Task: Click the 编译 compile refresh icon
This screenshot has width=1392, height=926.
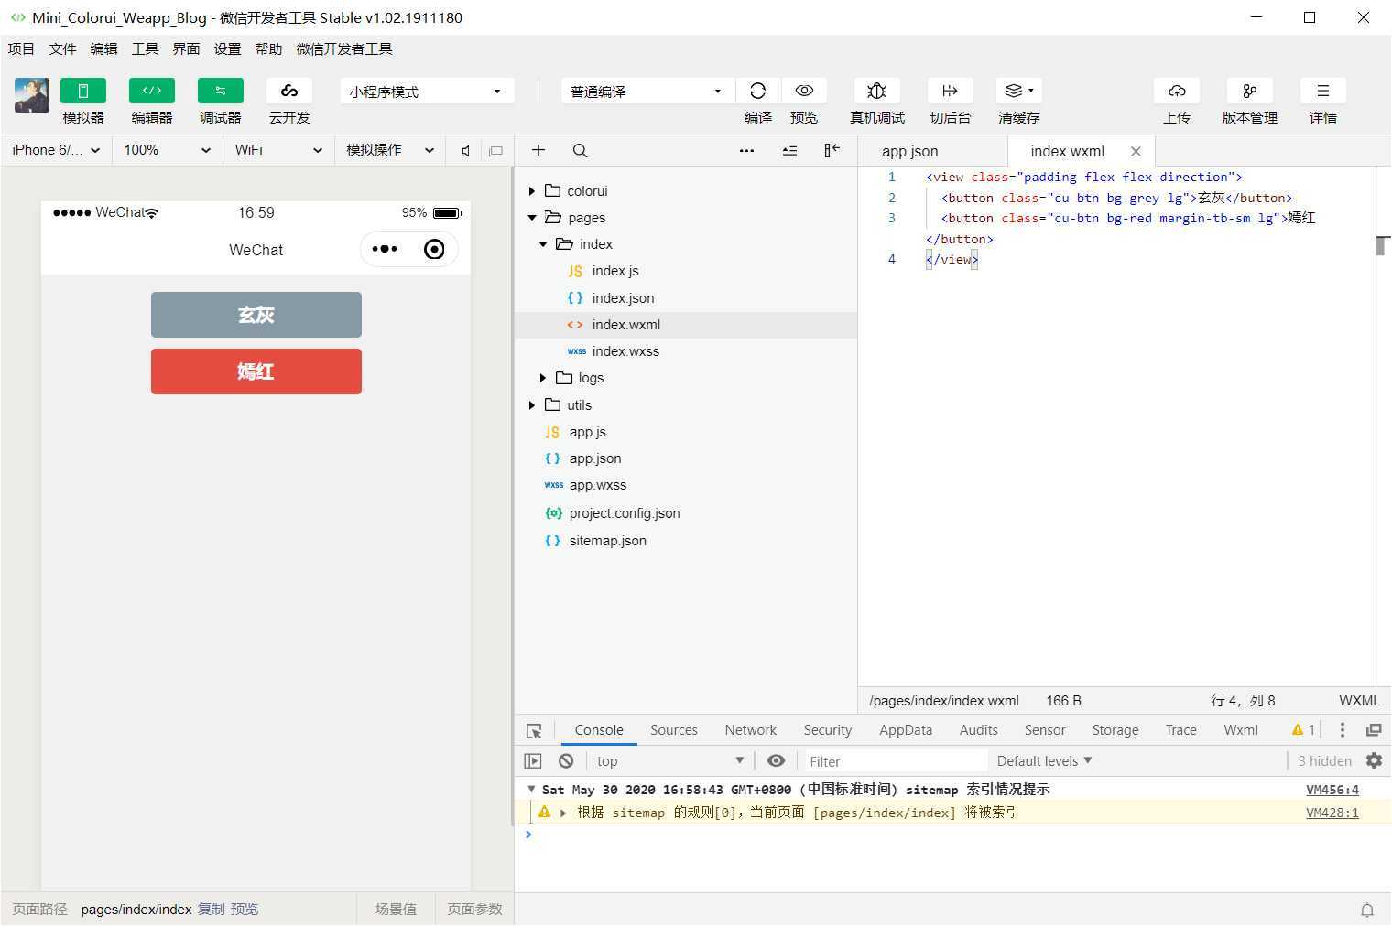Action: click(x=757, y=91)
